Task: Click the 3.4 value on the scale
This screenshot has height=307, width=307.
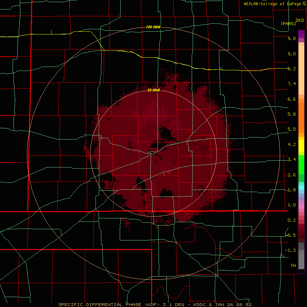Action: coord(292,160)
